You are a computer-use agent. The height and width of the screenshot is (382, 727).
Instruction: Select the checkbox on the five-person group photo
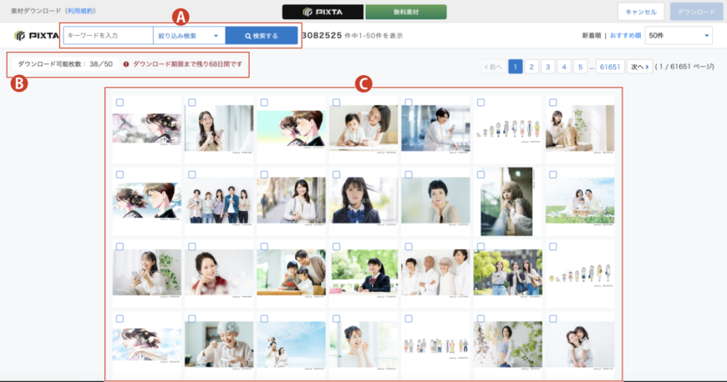click(191, 174)
